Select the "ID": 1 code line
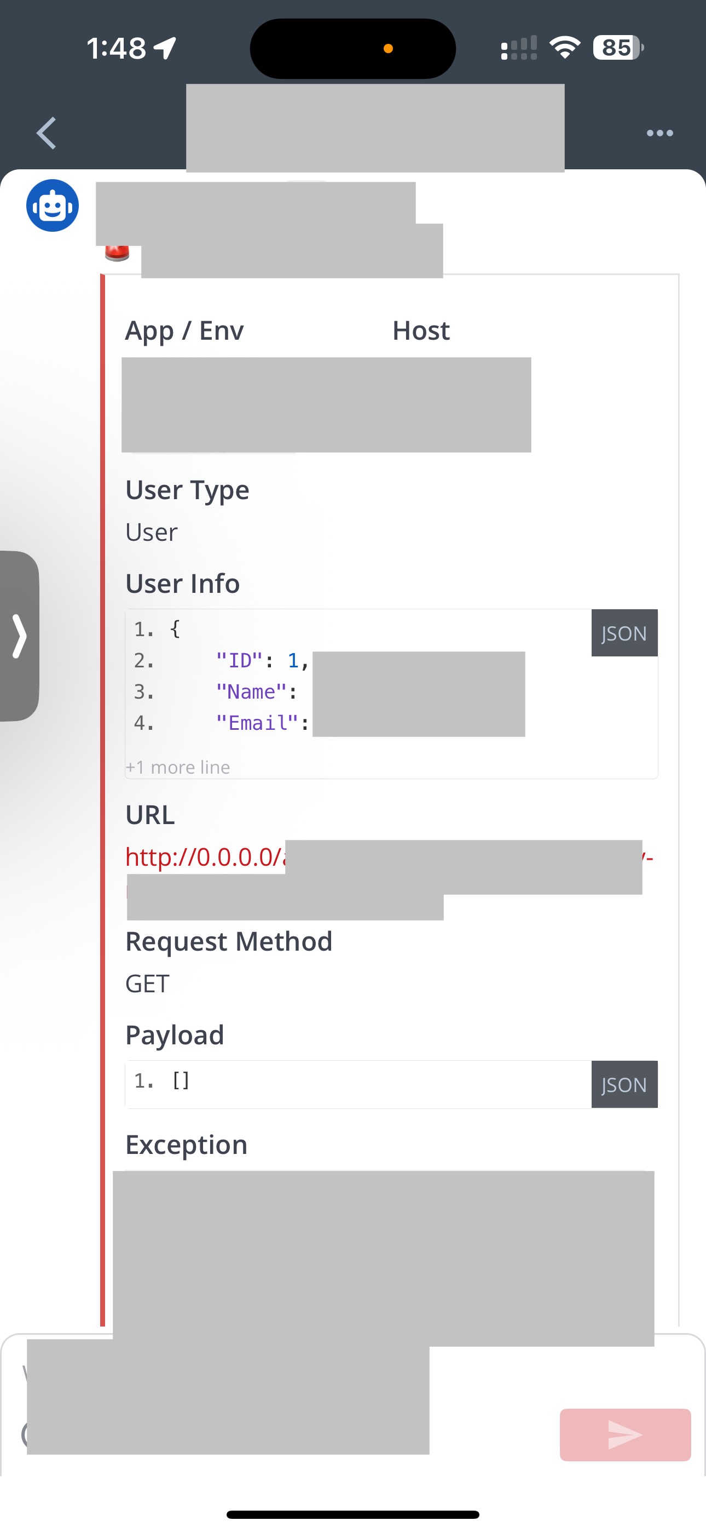 pos(262,661)
